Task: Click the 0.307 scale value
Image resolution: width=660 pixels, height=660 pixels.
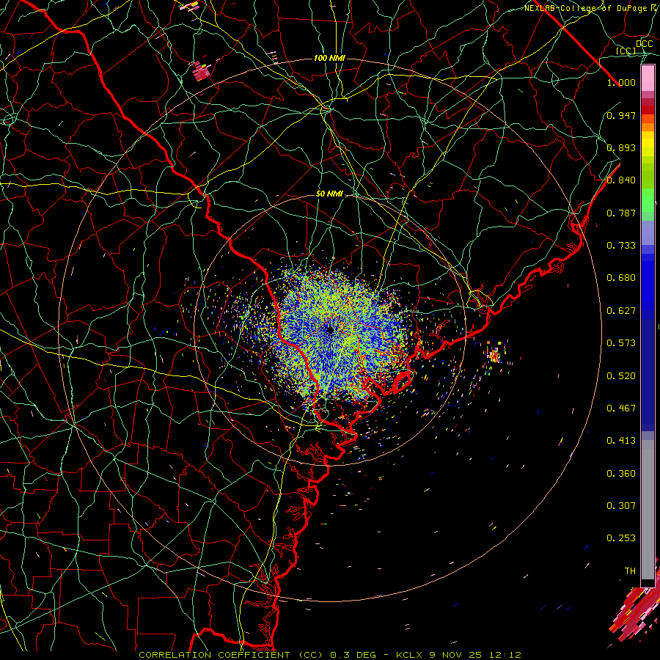Action: coord(621,506)
